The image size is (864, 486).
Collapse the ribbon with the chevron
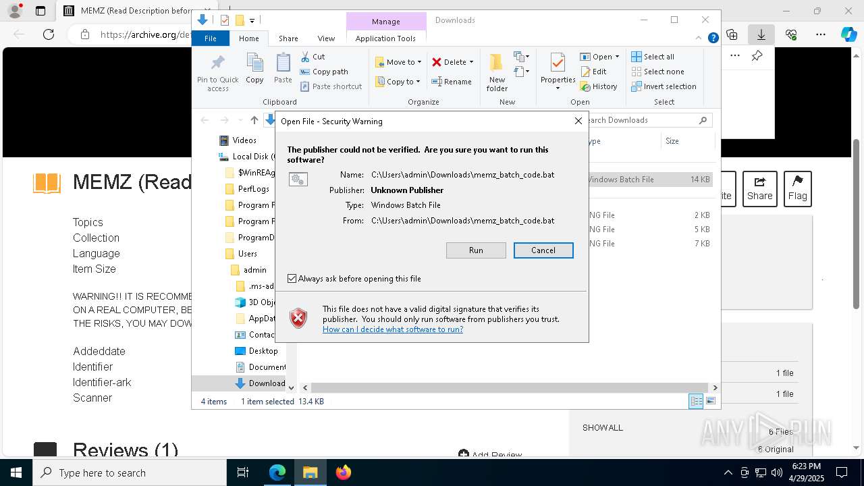click(699, 38)
